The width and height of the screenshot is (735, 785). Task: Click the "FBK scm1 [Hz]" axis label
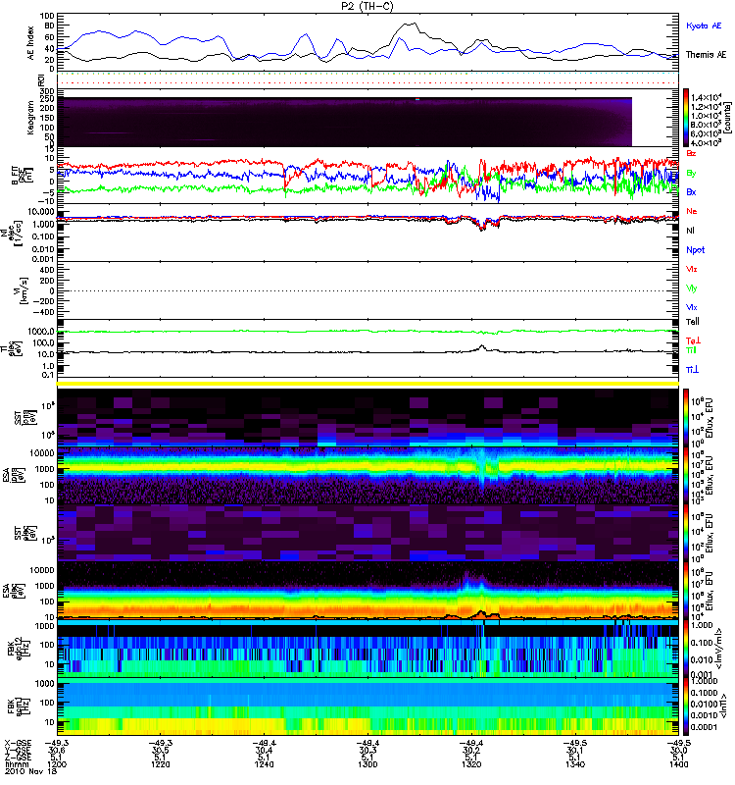pos(17,706)
